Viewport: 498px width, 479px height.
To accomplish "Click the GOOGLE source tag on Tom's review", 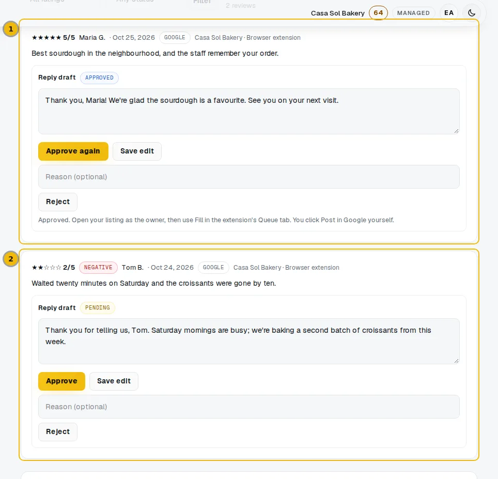I will [x=213, y=268].
